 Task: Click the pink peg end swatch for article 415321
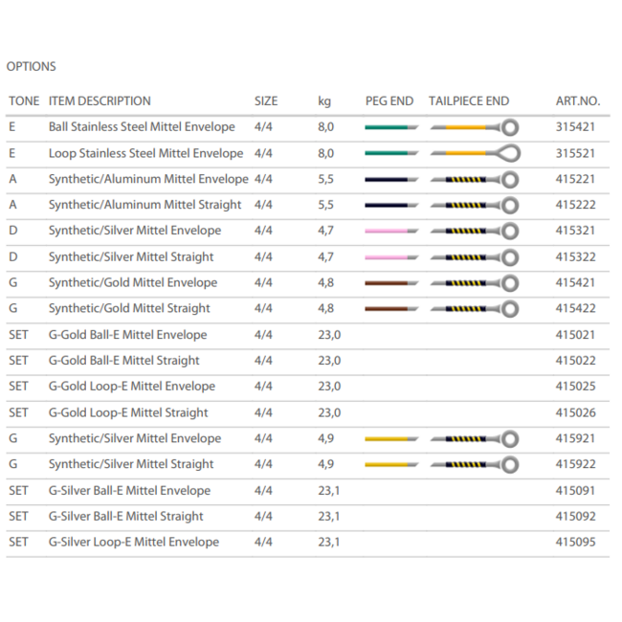click(390, 231)
